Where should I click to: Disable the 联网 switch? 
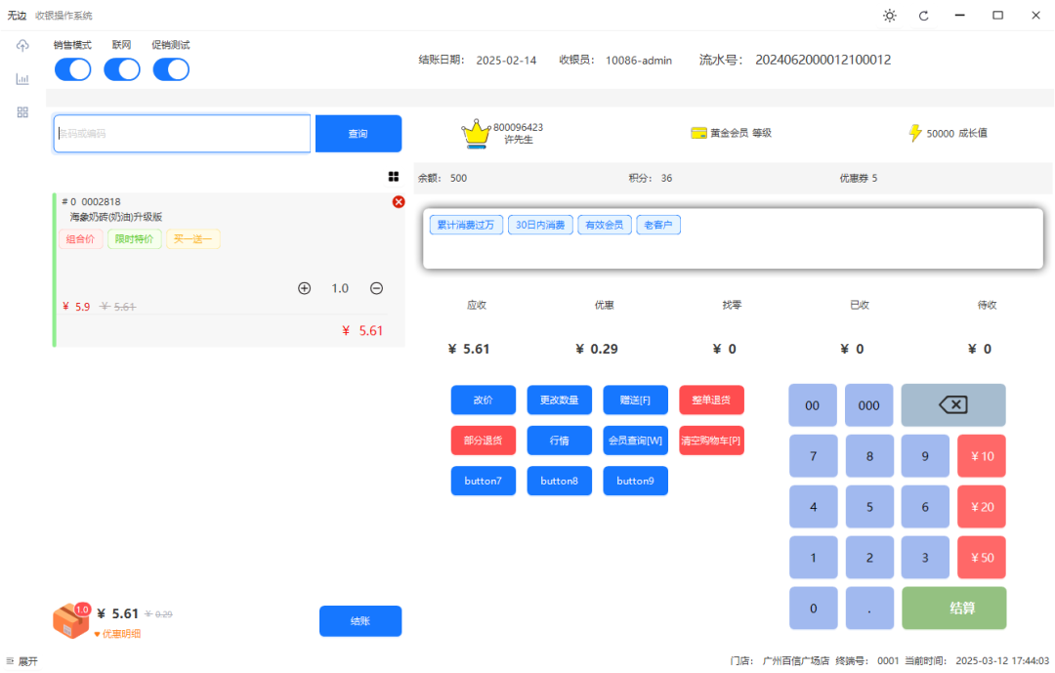[x=121, y=69]
